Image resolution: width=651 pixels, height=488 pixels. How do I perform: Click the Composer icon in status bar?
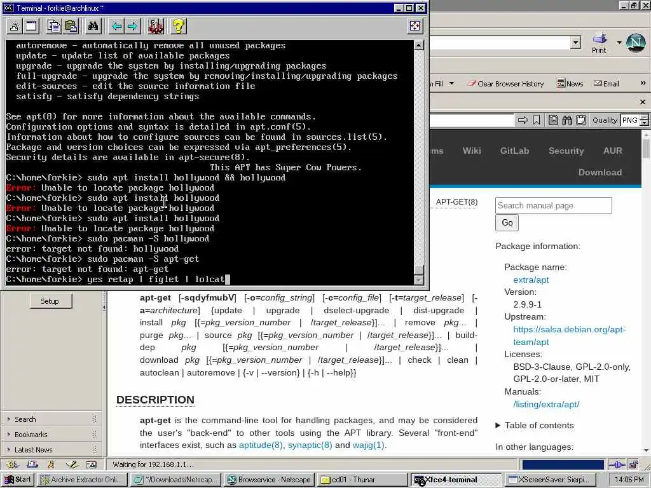[x=71, y=464]
